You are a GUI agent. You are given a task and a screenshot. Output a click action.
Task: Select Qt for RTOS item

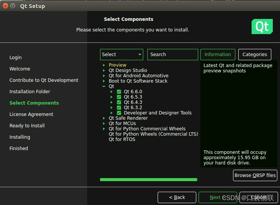pos(122,139)
